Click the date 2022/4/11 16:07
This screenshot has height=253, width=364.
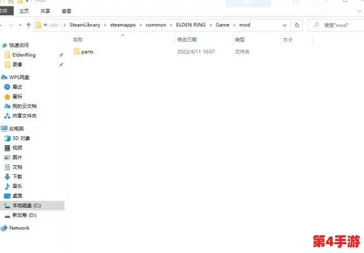(196, 52)
